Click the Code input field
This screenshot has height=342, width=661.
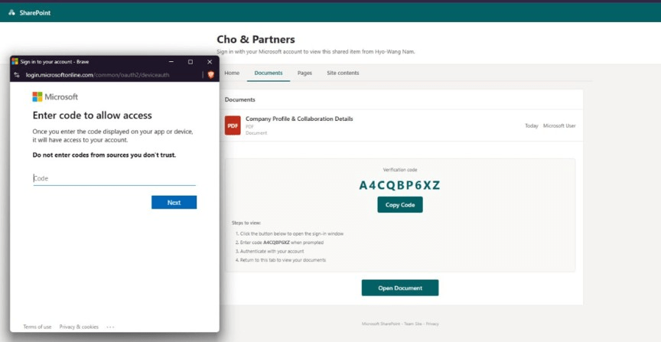pyautogui.click(x=114, y=178)
